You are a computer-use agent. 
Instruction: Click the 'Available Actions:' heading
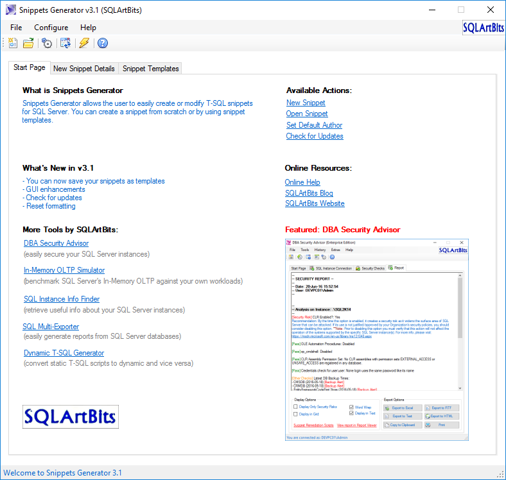(319, 90)
